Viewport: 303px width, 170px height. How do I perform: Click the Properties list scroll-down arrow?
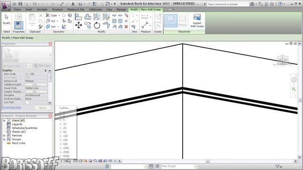pyautogui.click(x=50, y=102)
